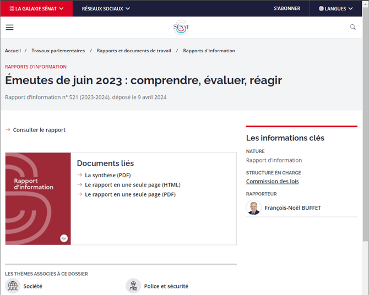Click the red Rapports d'information category label
The width and height of the screenshot is (369, 295).
click(36, 67)
